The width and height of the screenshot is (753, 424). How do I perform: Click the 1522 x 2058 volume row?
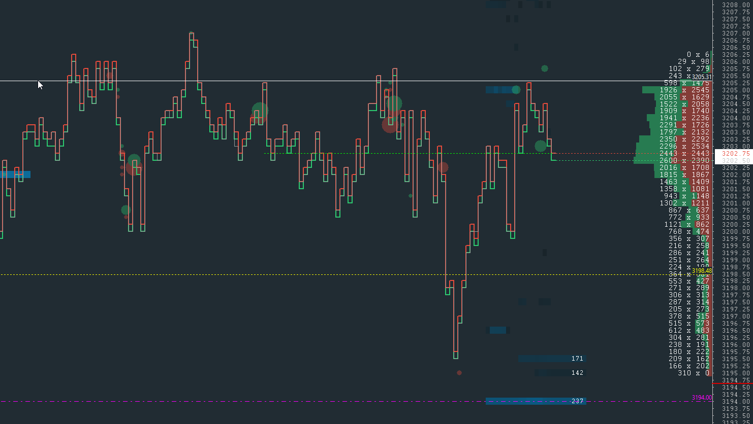pyautogui.click(x=685, y=104)
